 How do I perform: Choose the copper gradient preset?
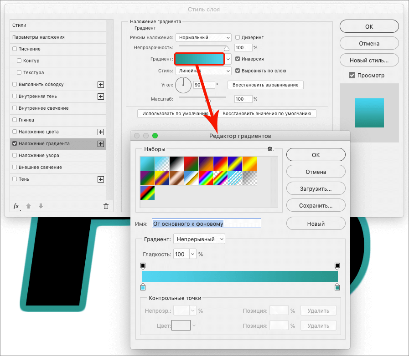click(176, 178)
